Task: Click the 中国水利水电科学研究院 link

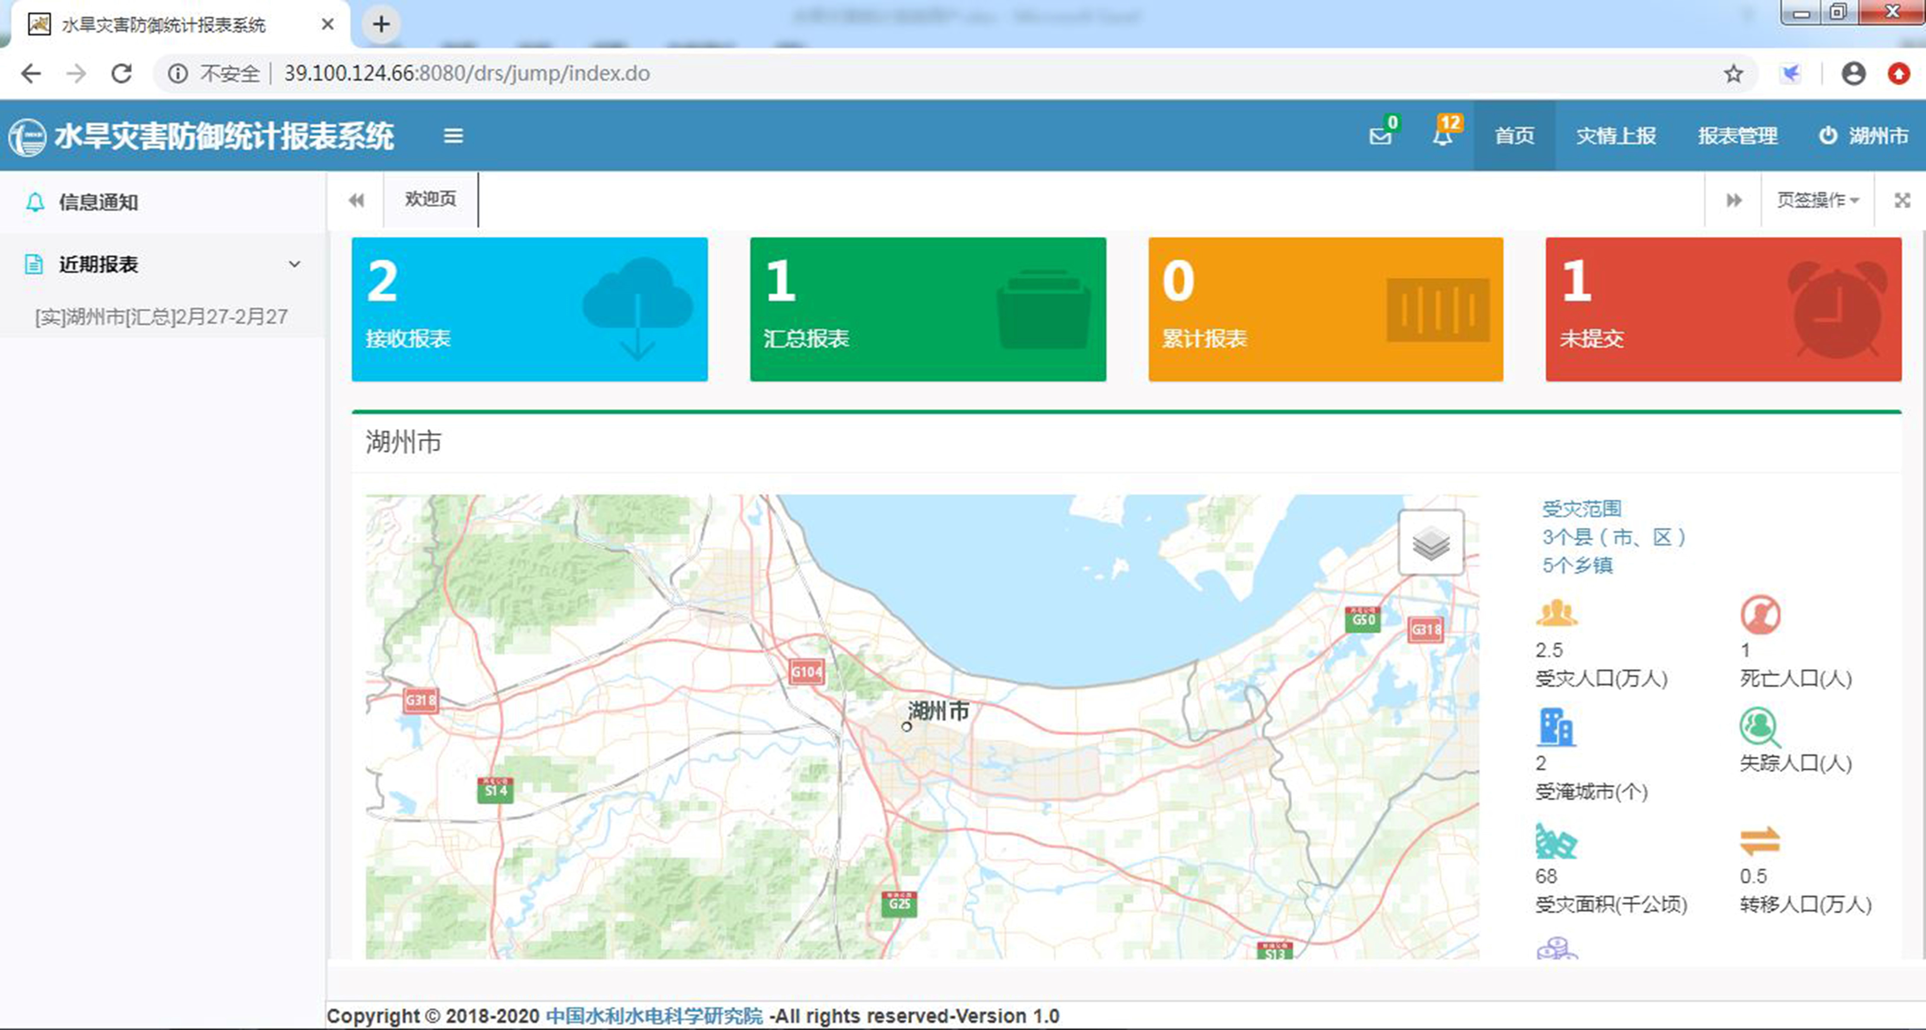Action: 654,1016
